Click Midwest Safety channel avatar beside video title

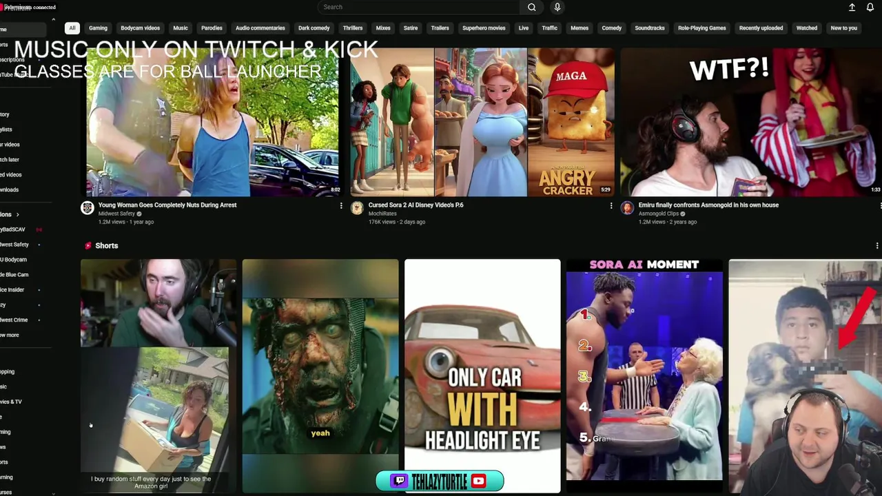[x=88, y=208]
